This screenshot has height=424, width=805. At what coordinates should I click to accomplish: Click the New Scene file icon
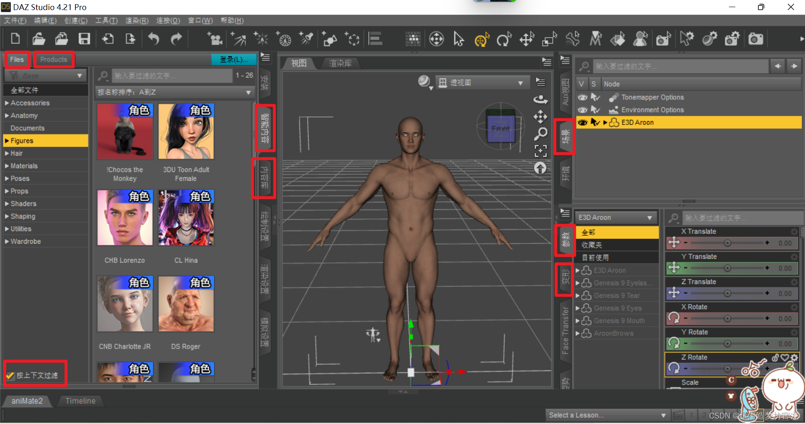(16, 39)
